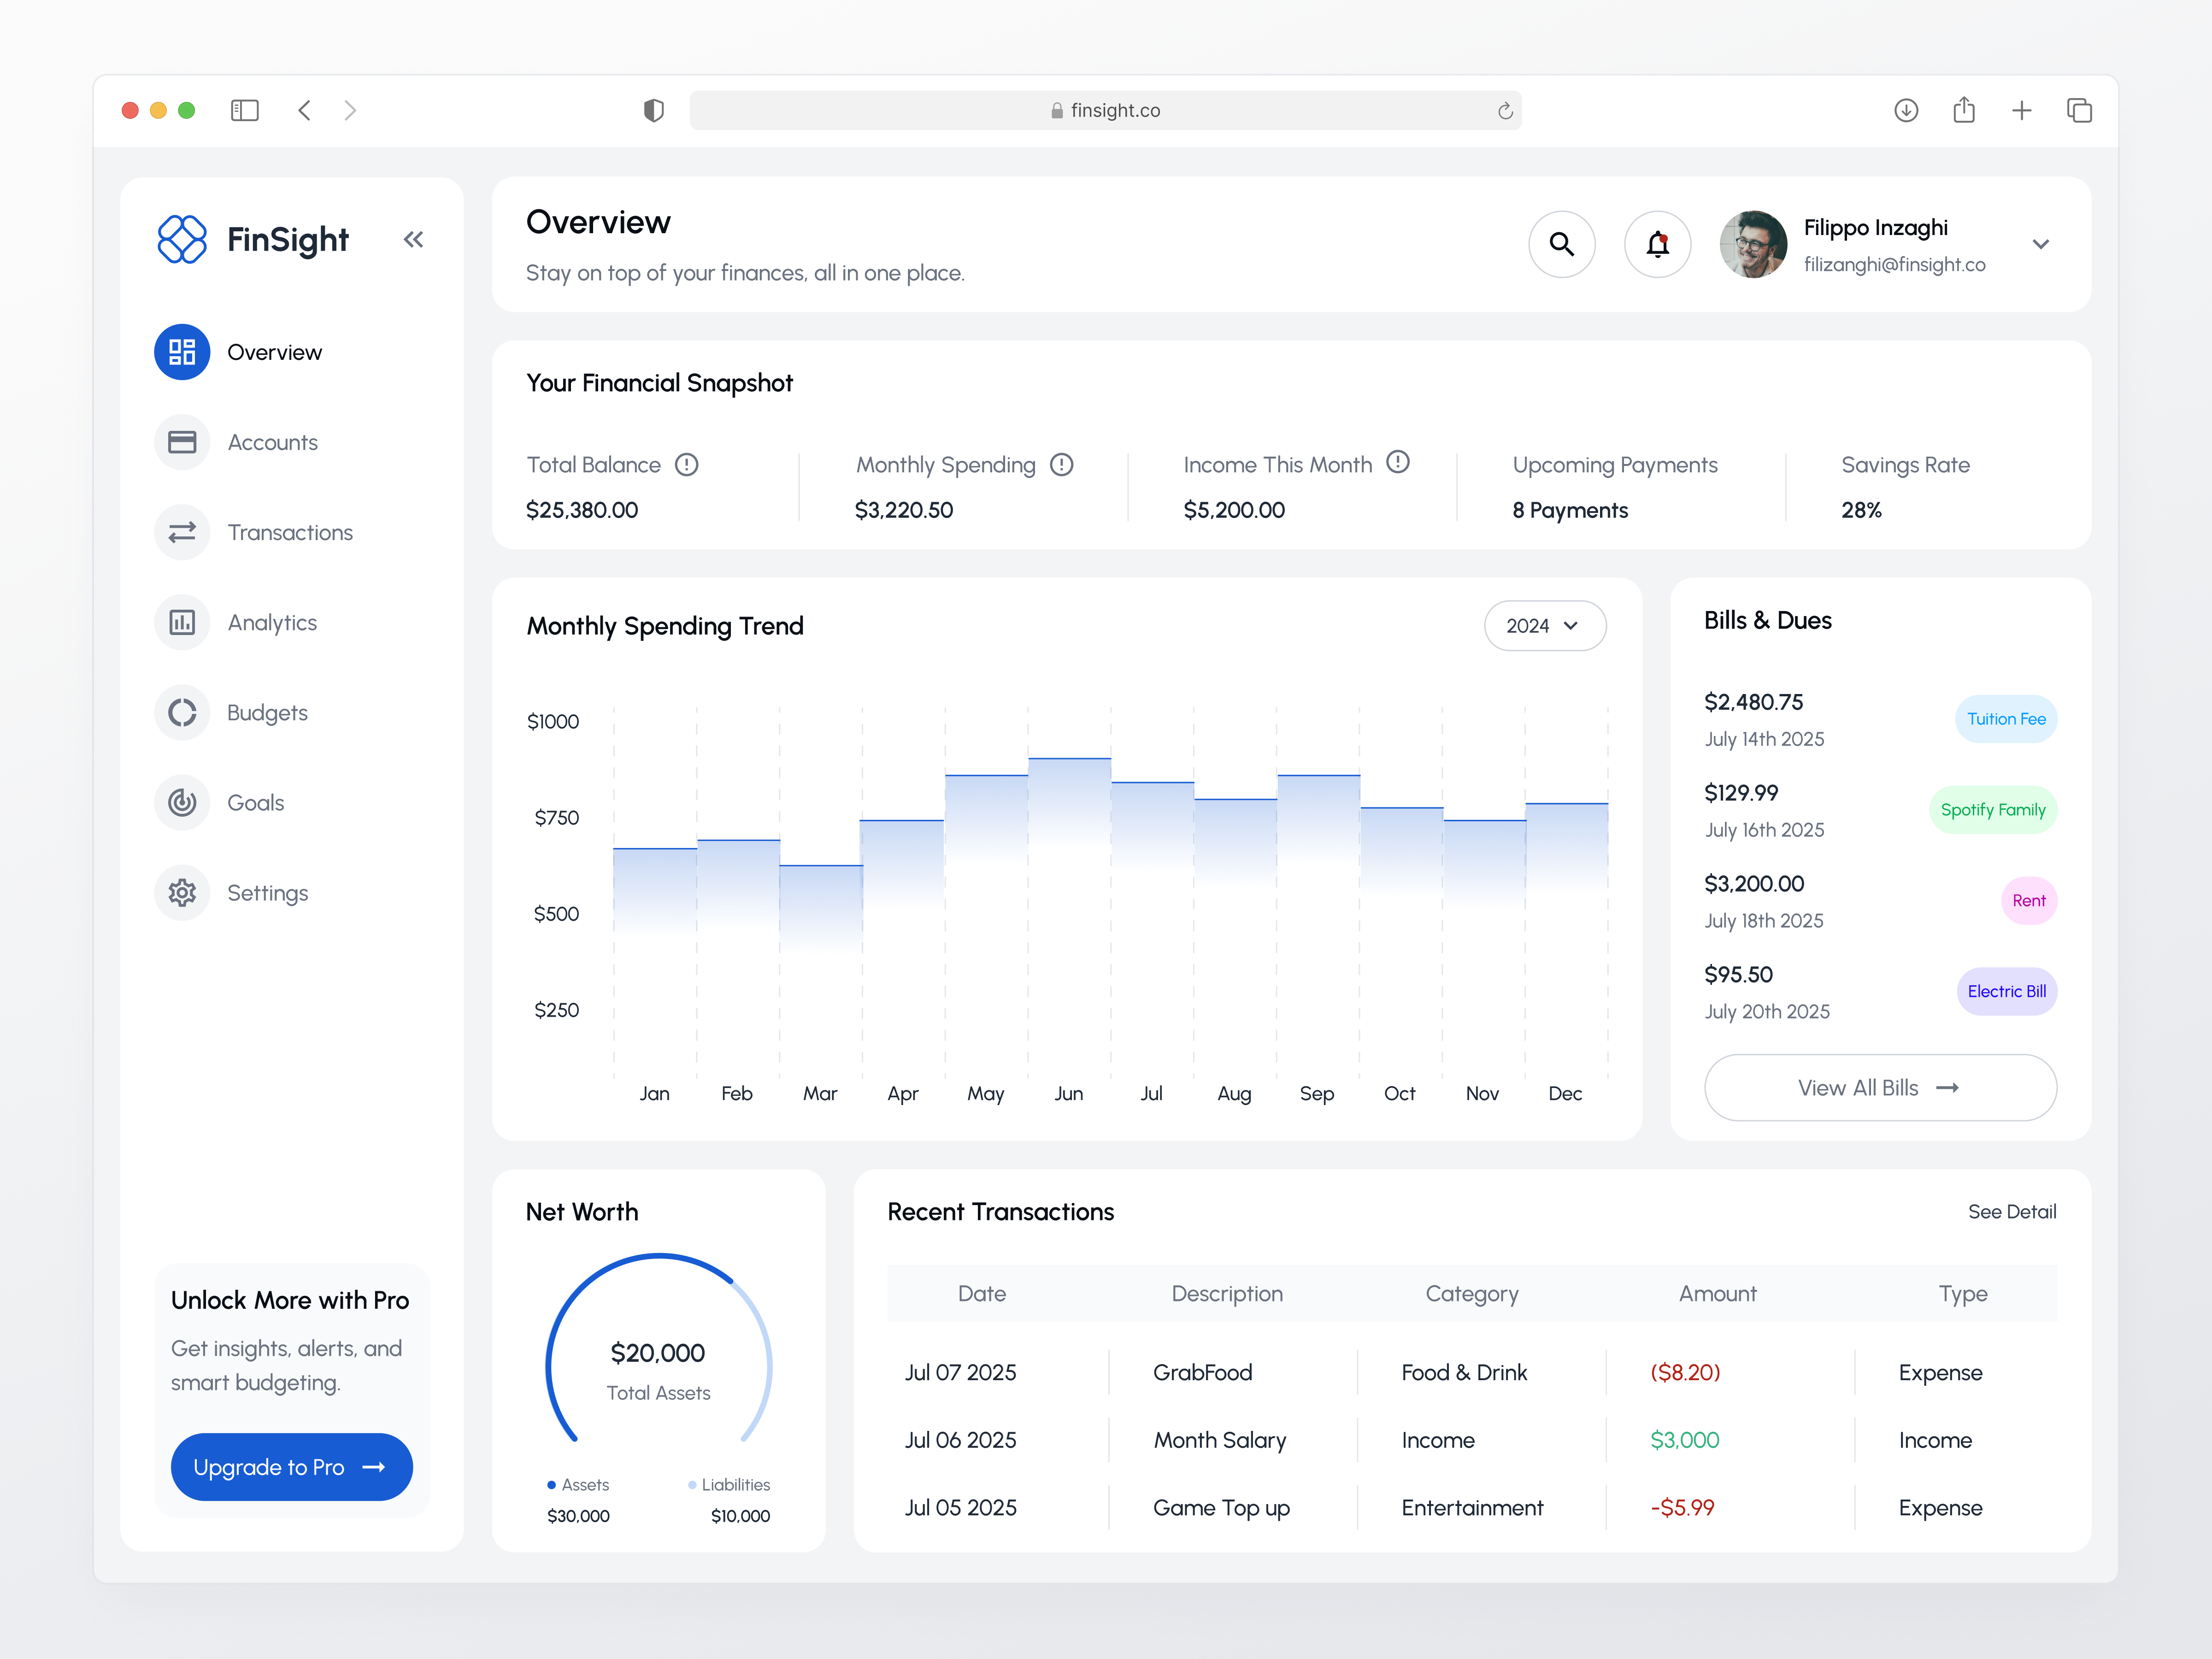The height and width of the screenshot is (1659, 2212).
Task: Click the search magnifier icon
Action: click(1562, 243)
